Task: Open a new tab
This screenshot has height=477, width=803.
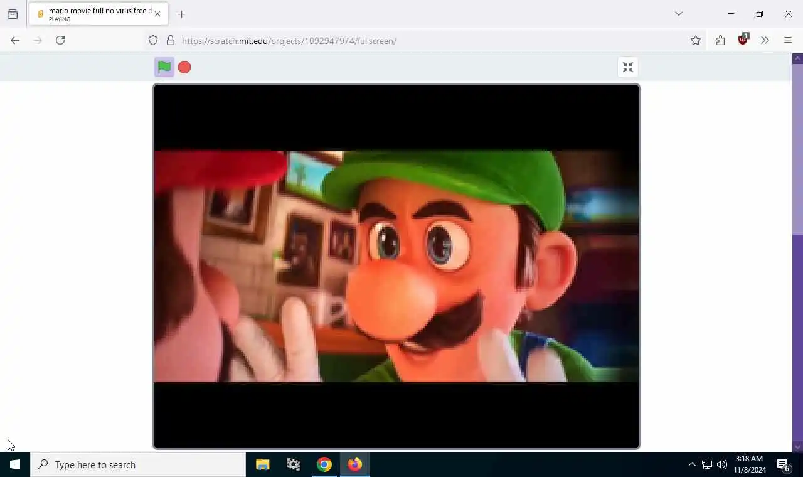Action: (x=181, y=14)
